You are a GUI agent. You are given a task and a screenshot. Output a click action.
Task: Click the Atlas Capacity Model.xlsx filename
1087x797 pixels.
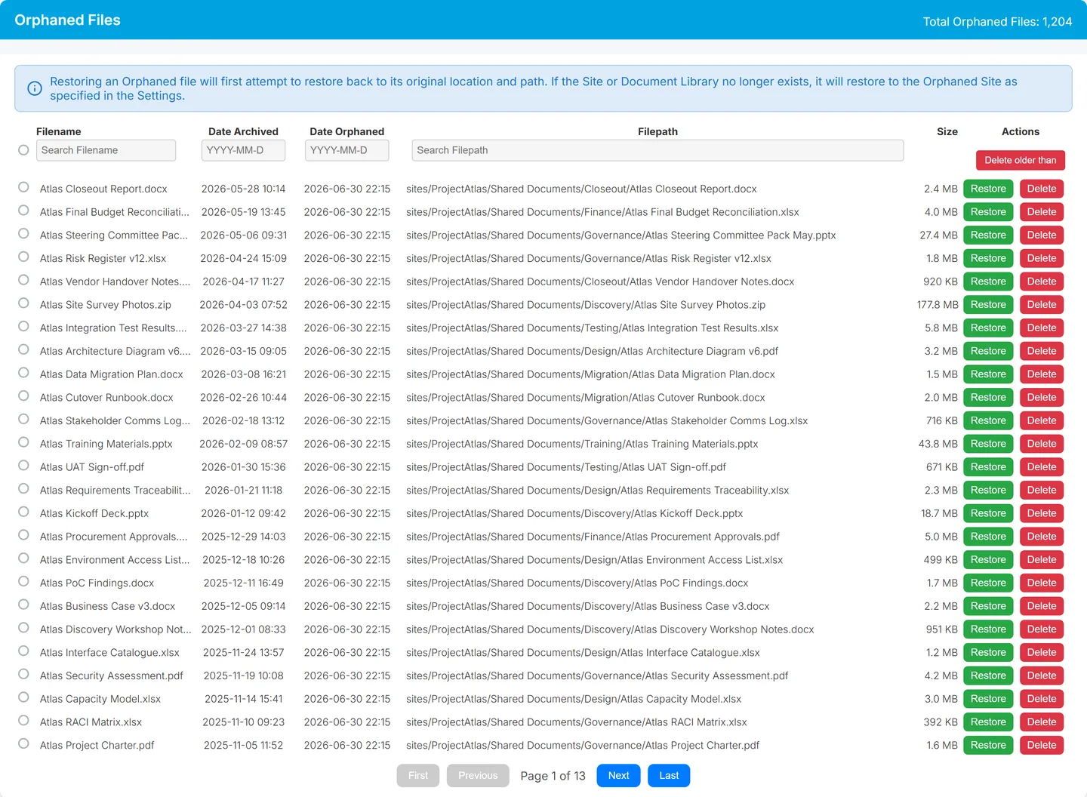[100, 699]
